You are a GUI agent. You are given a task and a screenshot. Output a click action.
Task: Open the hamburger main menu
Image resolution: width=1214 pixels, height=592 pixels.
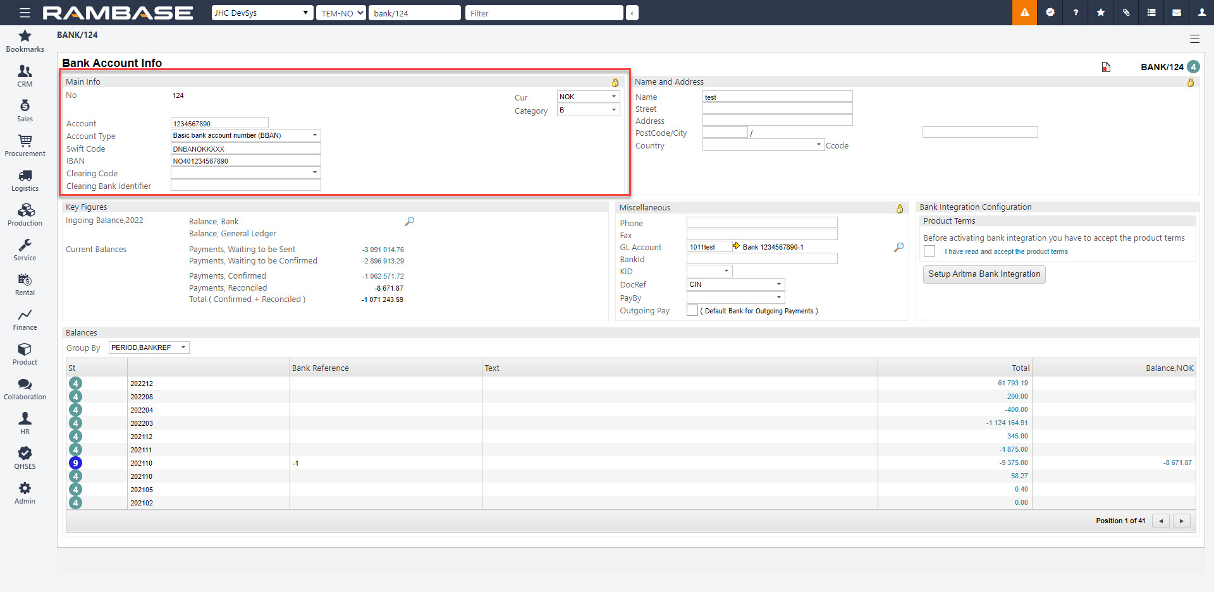click(25, 13)
